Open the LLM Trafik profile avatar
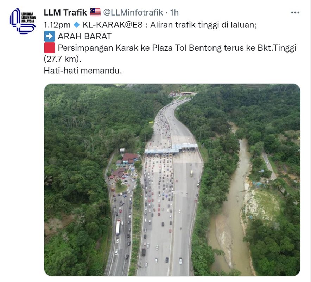Image resolution: width=311 pixels, height=282 pixels. (23, 21)
